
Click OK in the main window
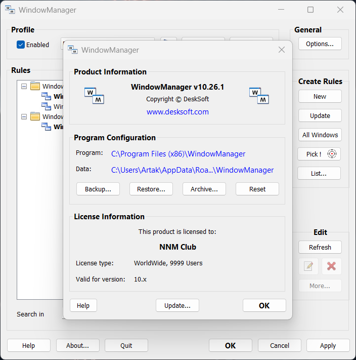(x=231, y=345)
